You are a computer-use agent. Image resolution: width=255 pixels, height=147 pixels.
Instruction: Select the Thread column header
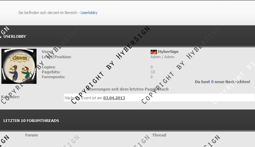(x=159, y=135)
